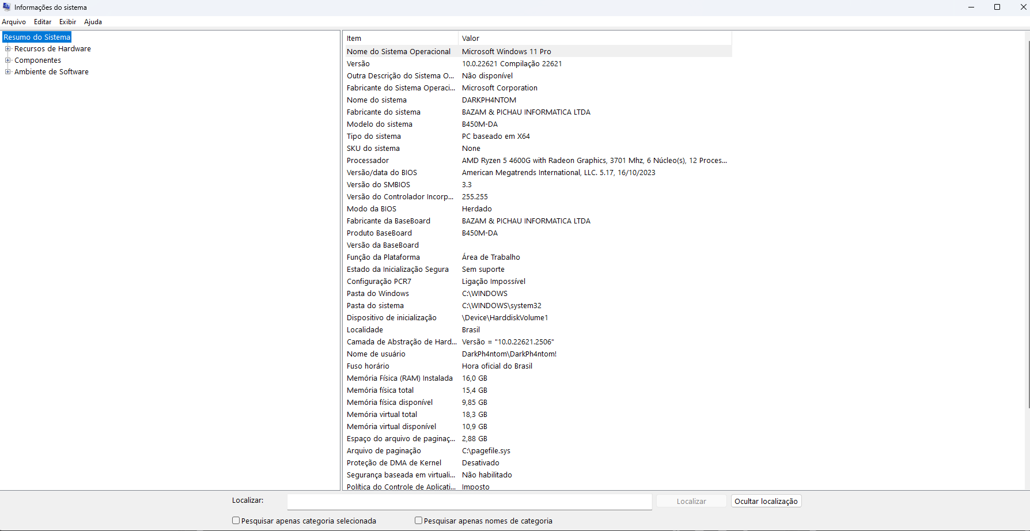
Task: Select the 'Nome do Sistema Operacional' row
Action: [538, 52]
